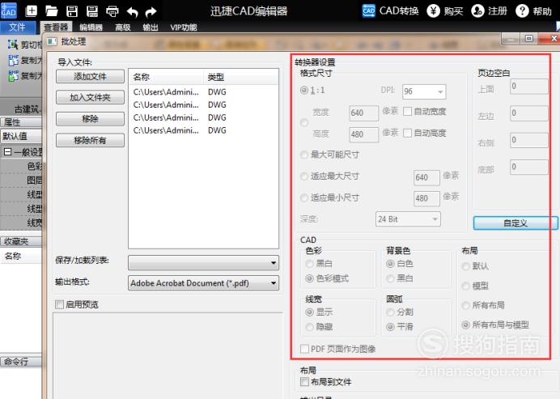The height and width of the screenshot is (399, 560).
Task: Click the 底部 margin input field
Action: click(x=529, y=167)
